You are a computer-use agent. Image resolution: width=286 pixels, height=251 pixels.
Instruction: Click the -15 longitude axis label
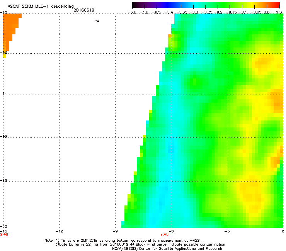click(x=3, y=231)
